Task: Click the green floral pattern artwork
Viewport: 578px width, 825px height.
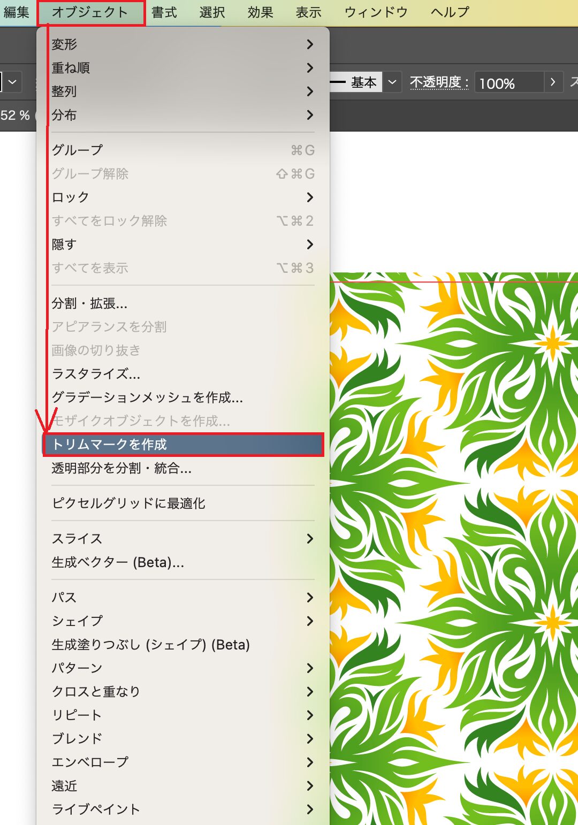Action: tap(454, 548)
